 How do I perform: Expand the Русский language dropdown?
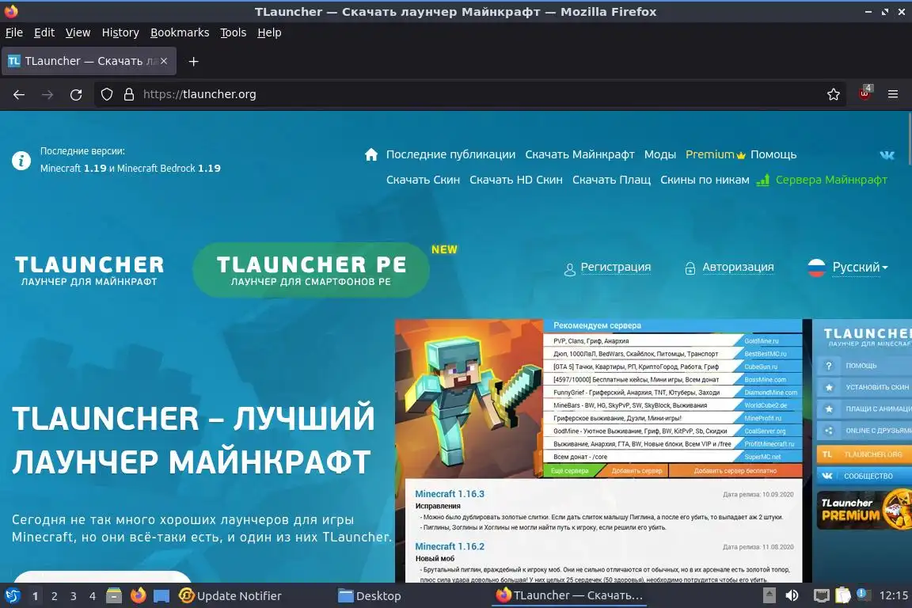[860, 267]
